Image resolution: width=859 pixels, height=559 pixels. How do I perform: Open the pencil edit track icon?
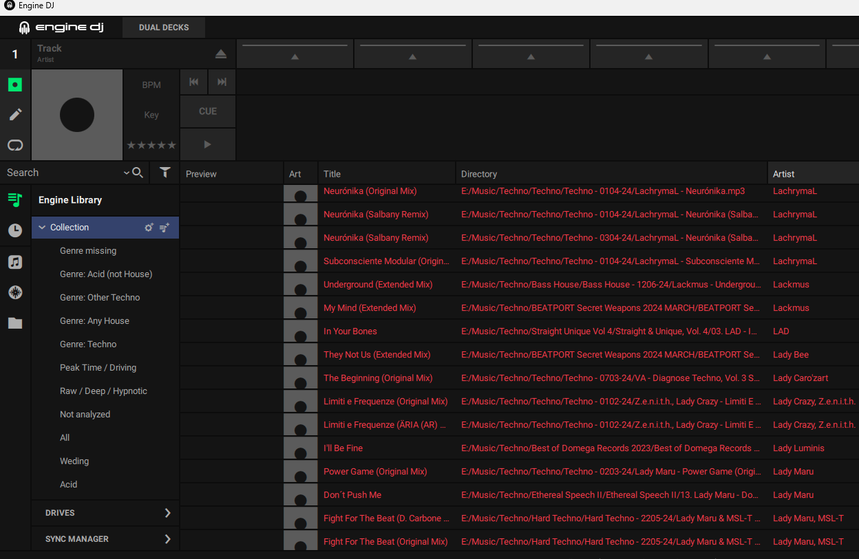(x=15, y=114)
